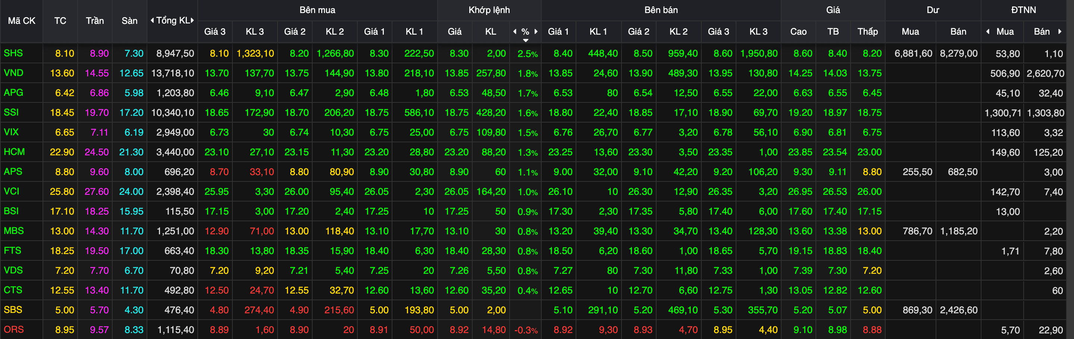Image resolution: width=1074 pixels, height=339 pixels.
Task: Click SBS surplus sell 2,426,60
Action: [958, 310]
